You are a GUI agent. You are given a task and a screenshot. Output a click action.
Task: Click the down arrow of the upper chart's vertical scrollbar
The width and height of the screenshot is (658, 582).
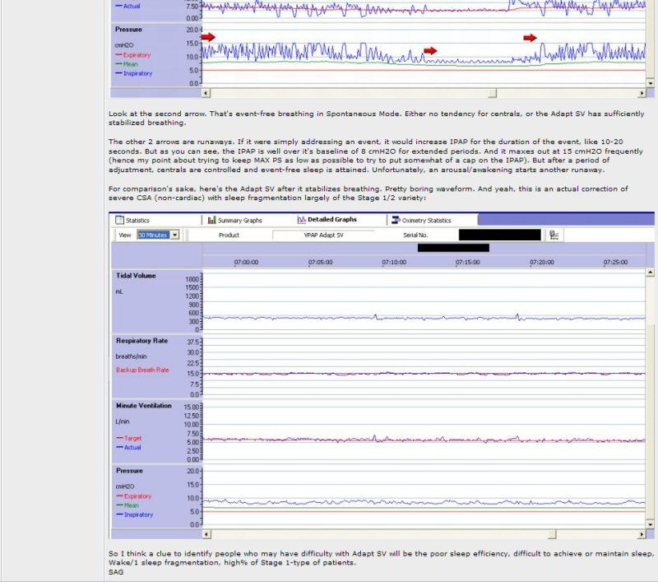650,83
